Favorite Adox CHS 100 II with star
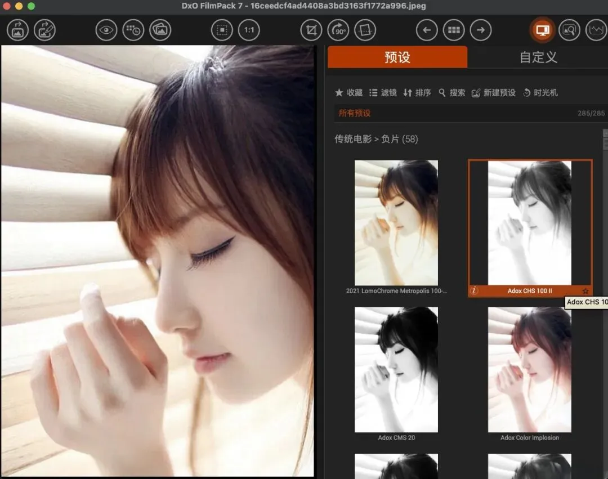This screenshot has height=479, width=608. pos(585,291)
